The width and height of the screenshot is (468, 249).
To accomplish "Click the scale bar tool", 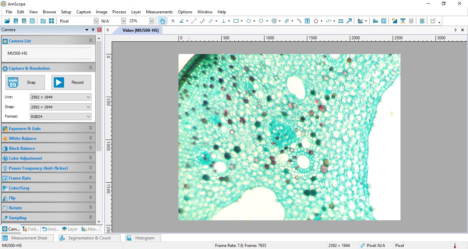I will pos(341,21).
